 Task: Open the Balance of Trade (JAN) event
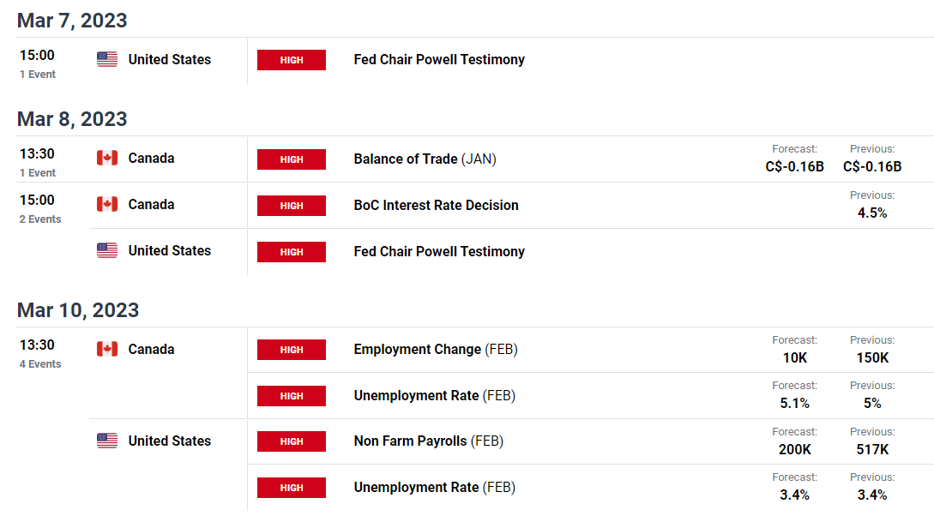point(425,159)
